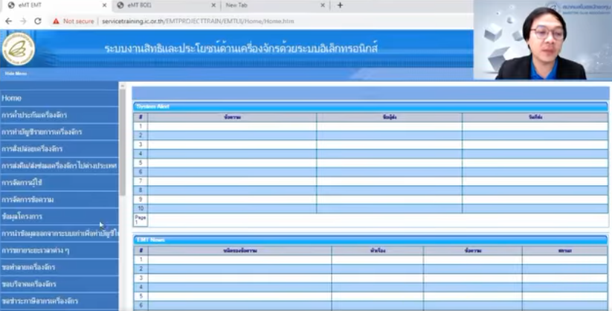Select row 10 in the System Alert table
This screenshot has height=311, width=612.
370,208
